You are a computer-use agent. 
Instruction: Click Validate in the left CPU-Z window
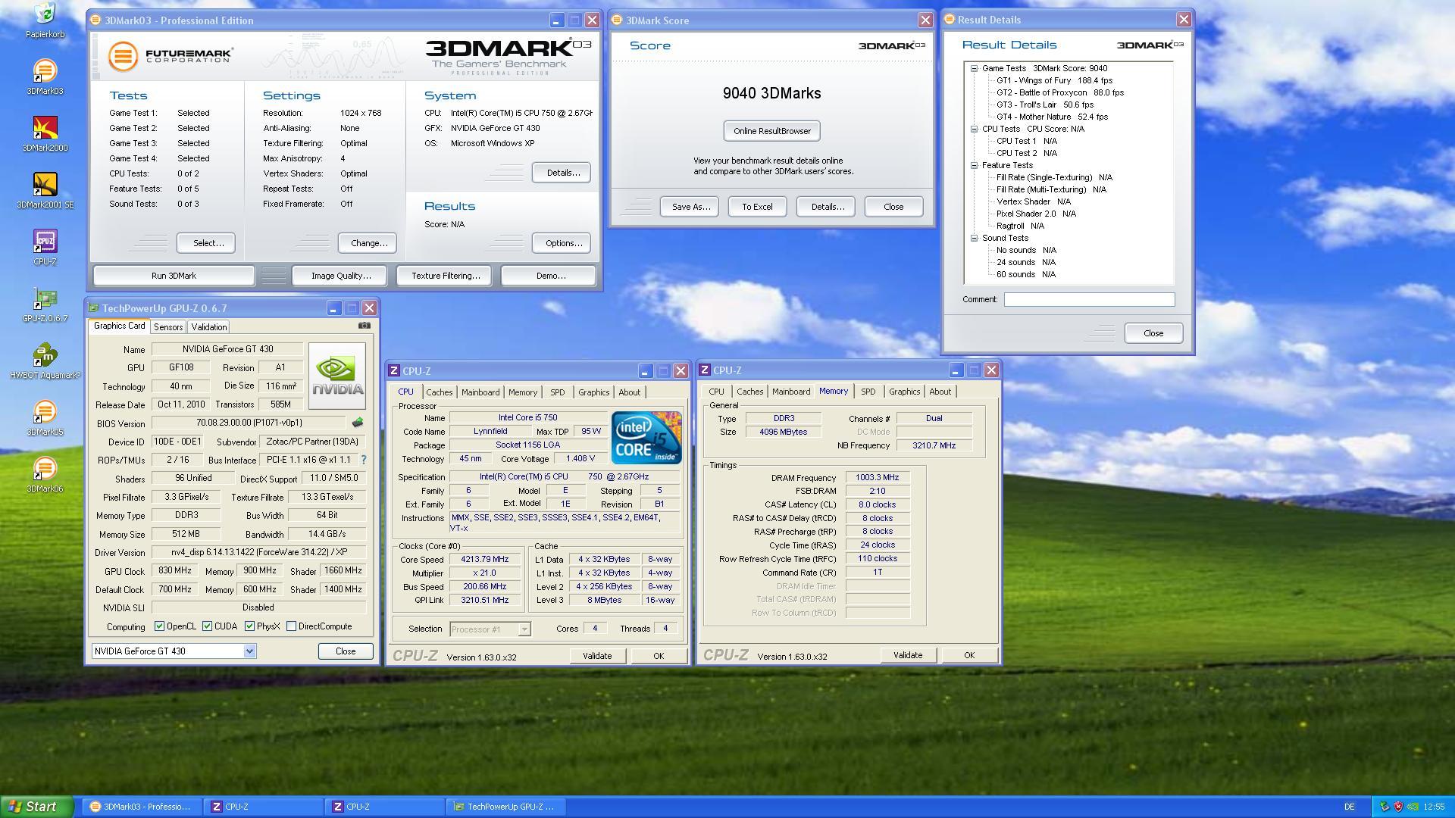coord(597,656)
